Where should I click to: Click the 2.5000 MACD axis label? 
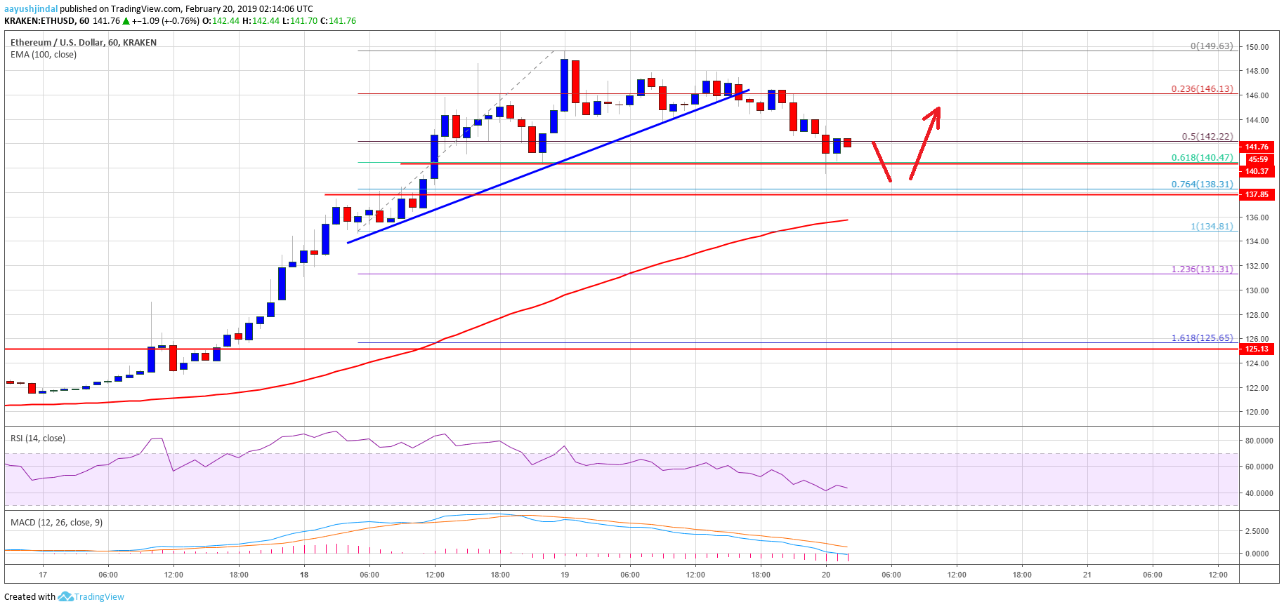click(1257, 531)
